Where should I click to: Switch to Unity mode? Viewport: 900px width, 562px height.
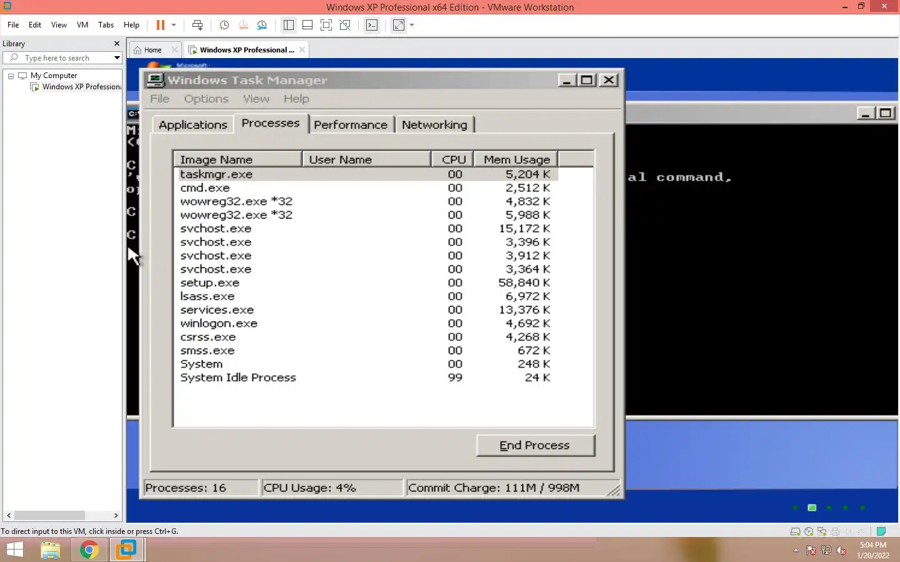(345, 25)
